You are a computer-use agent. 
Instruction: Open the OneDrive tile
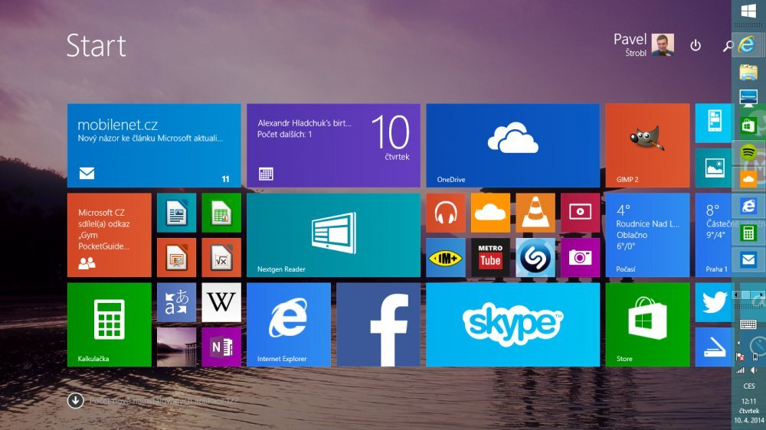click(512, 145)
